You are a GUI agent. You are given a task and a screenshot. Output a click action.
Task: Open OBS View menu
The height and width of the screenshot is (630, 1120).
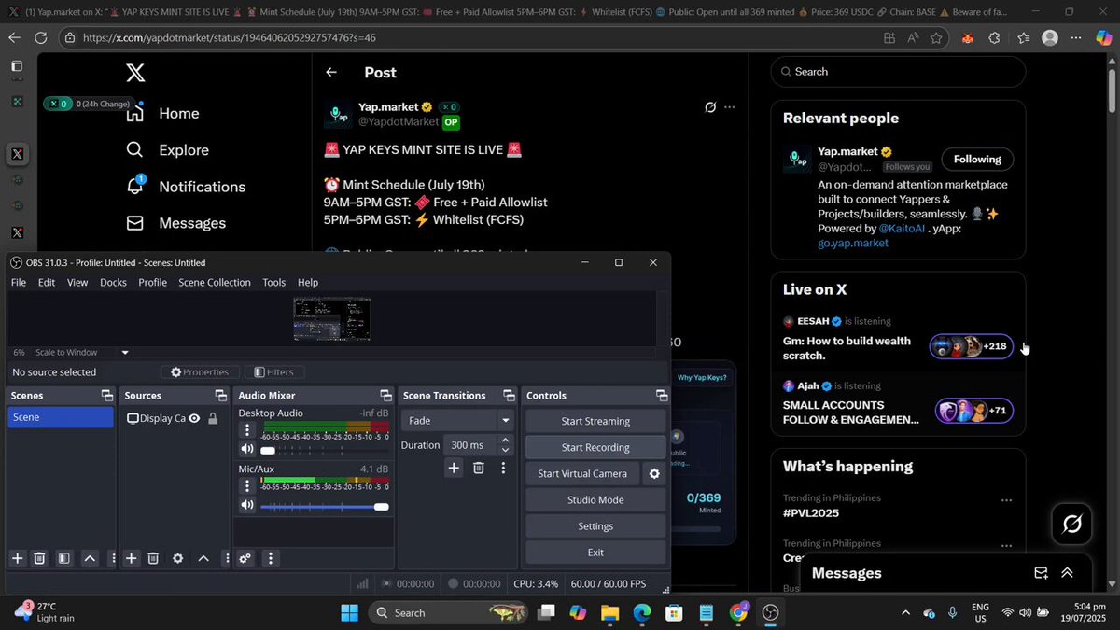pyautogui.click(x=77, y=282)
